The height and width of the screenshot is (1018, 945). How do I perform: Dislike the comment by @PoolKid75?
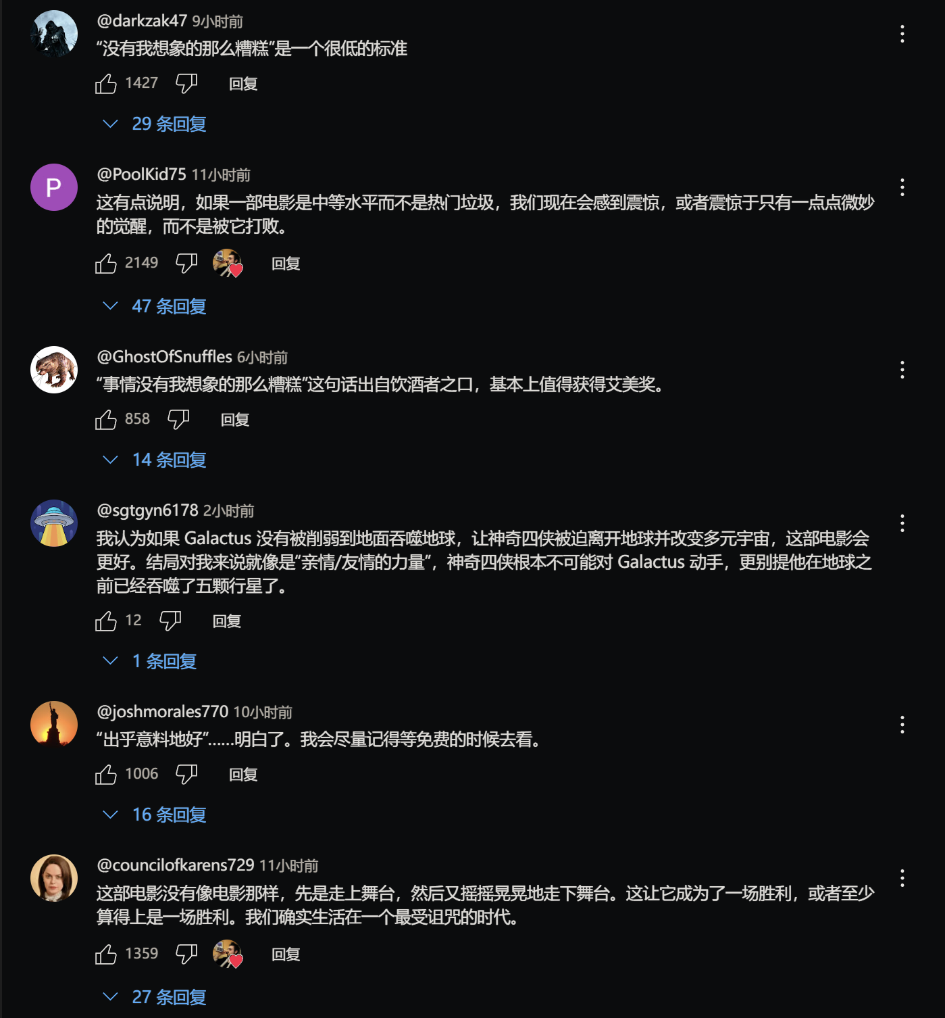pyautogui.click(x=186, y=263)
